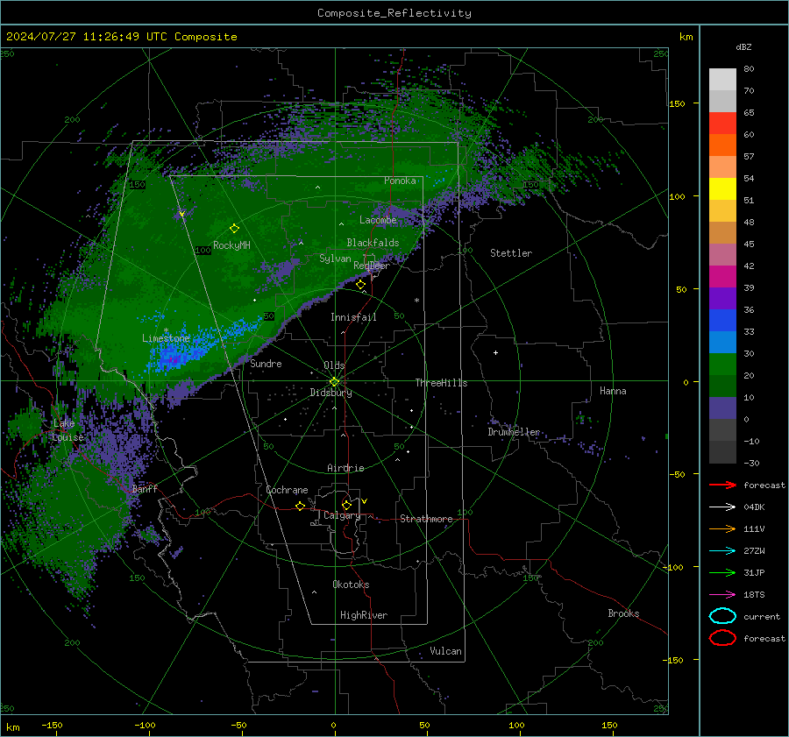The image size is (789, 737).
Task: Click the Airdrie city label
Action: pyautogui.click(x=345, y=468)
